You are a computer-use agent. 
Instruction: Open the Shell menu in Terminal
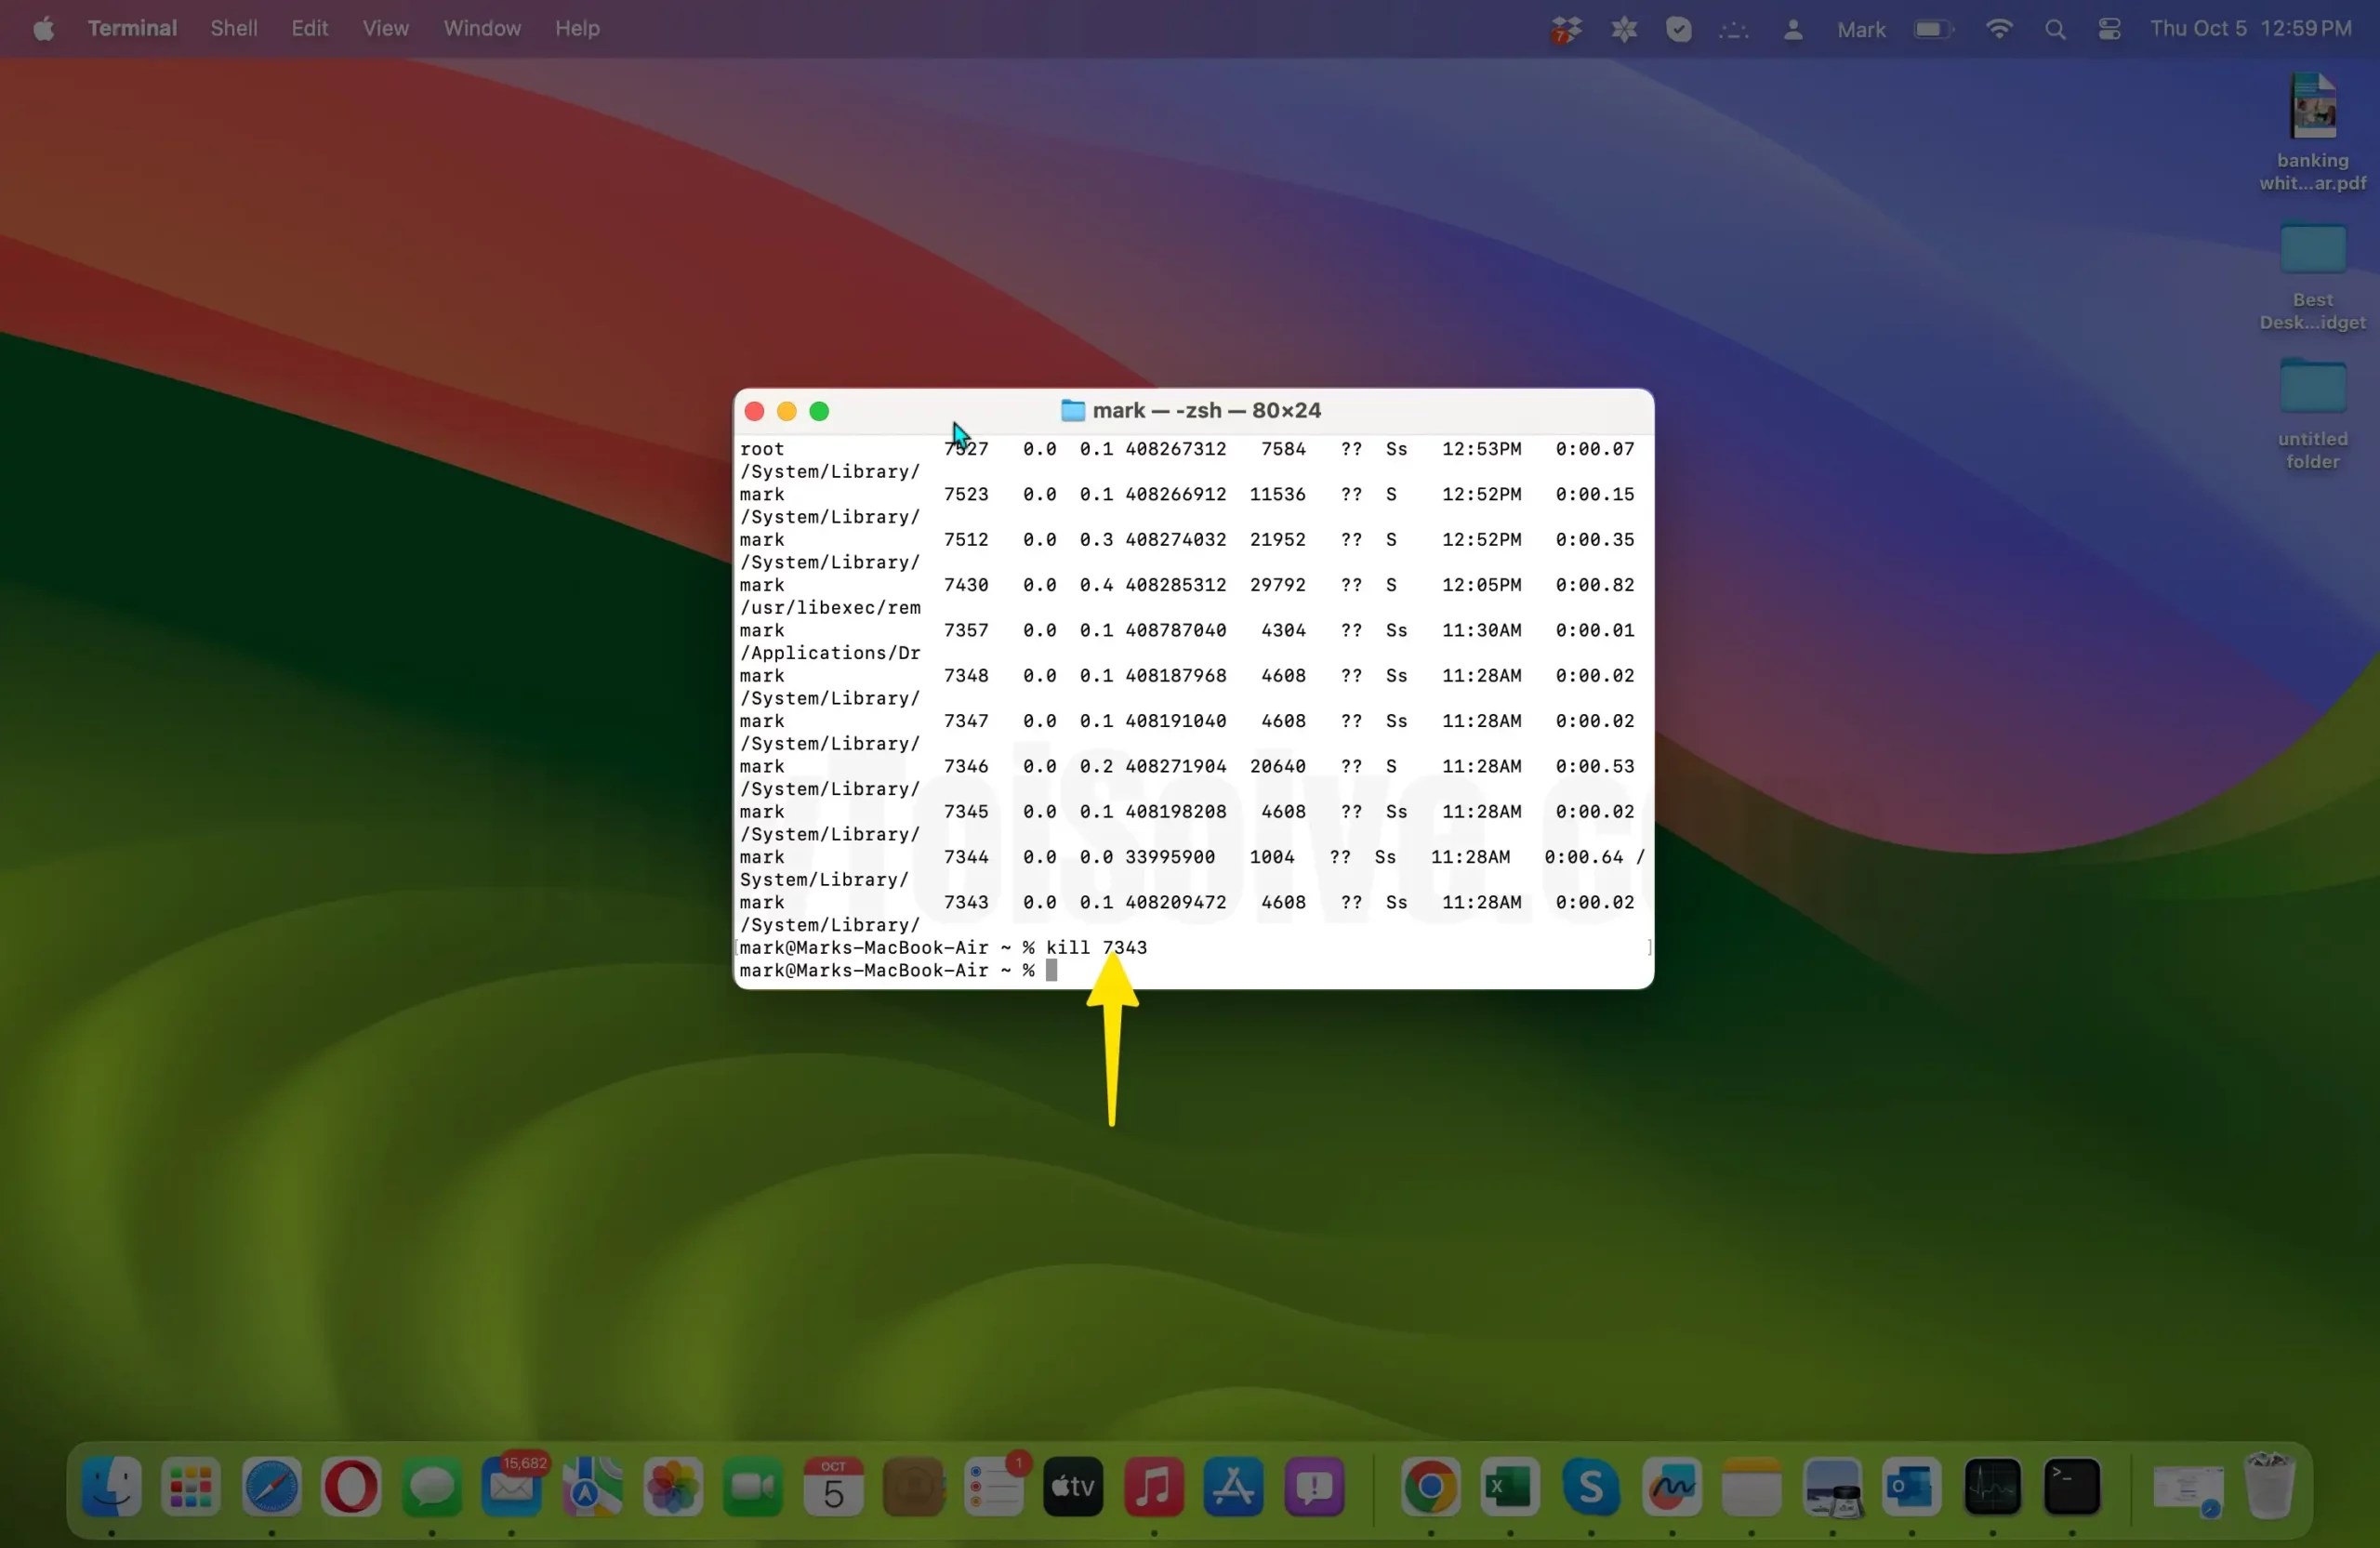[233, 28]
